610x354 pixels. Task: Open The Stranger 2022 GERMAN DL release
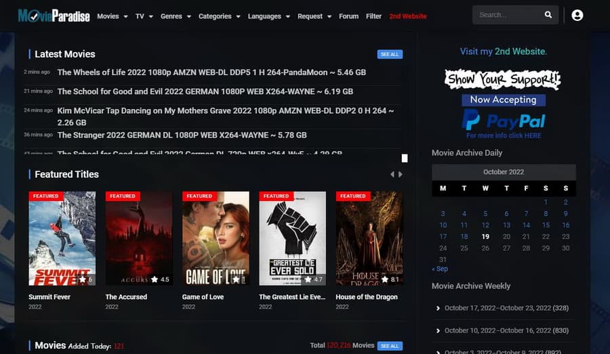click(x=182, y=135)
